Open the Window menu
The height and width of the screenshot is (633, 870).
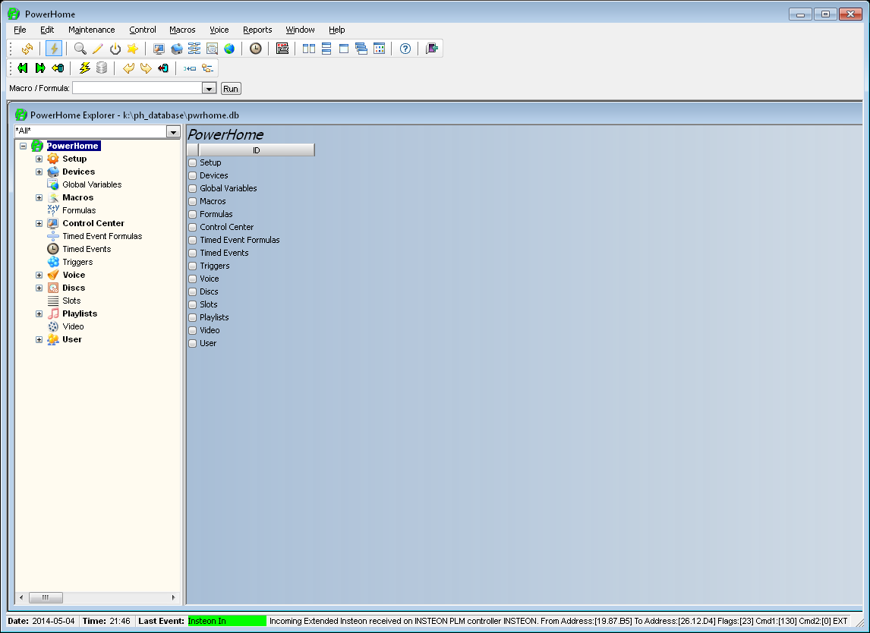[x=300, y=30]
